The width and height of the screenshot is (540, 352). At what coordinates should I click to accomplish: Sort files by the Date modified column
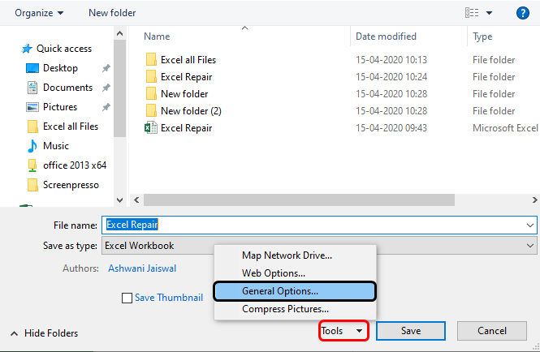387,36
